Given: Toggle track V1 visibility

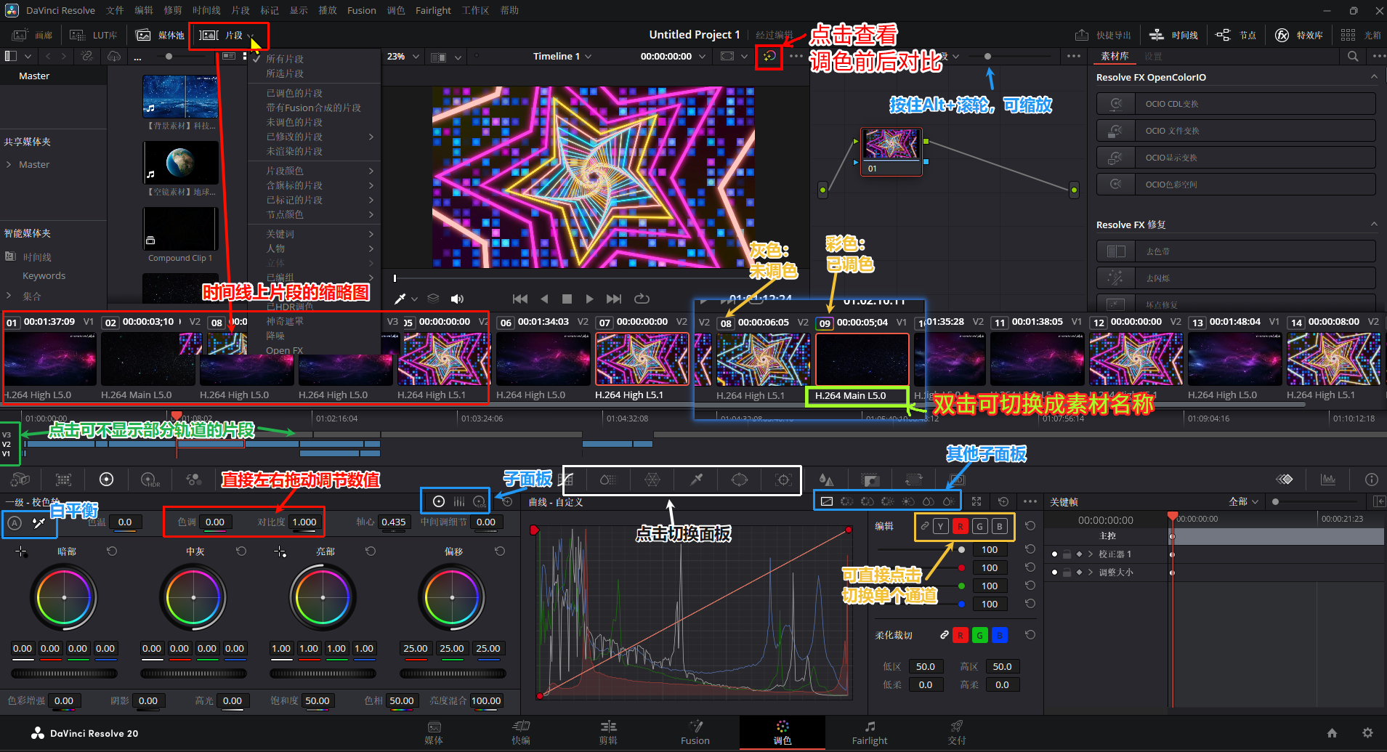Looking at the screenshot, I should [x=7, y=453].
